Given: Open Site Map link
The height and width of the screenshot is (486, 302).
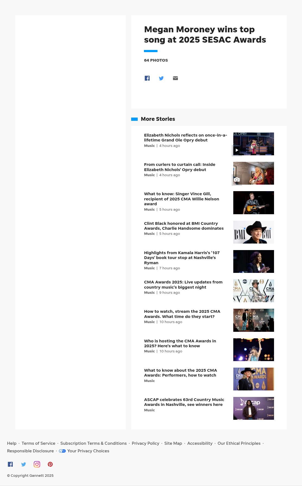Looking at the screenshot, I should pos(173,443).
